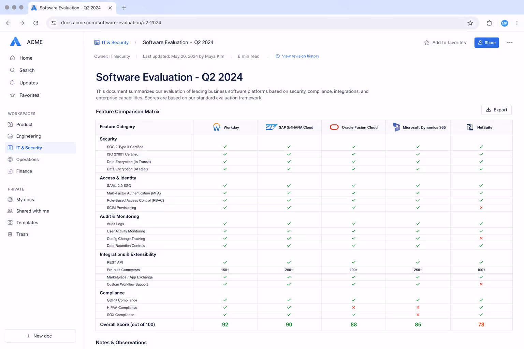
Task: Click the Updates bell icon
Action: [x=12, y=83]
